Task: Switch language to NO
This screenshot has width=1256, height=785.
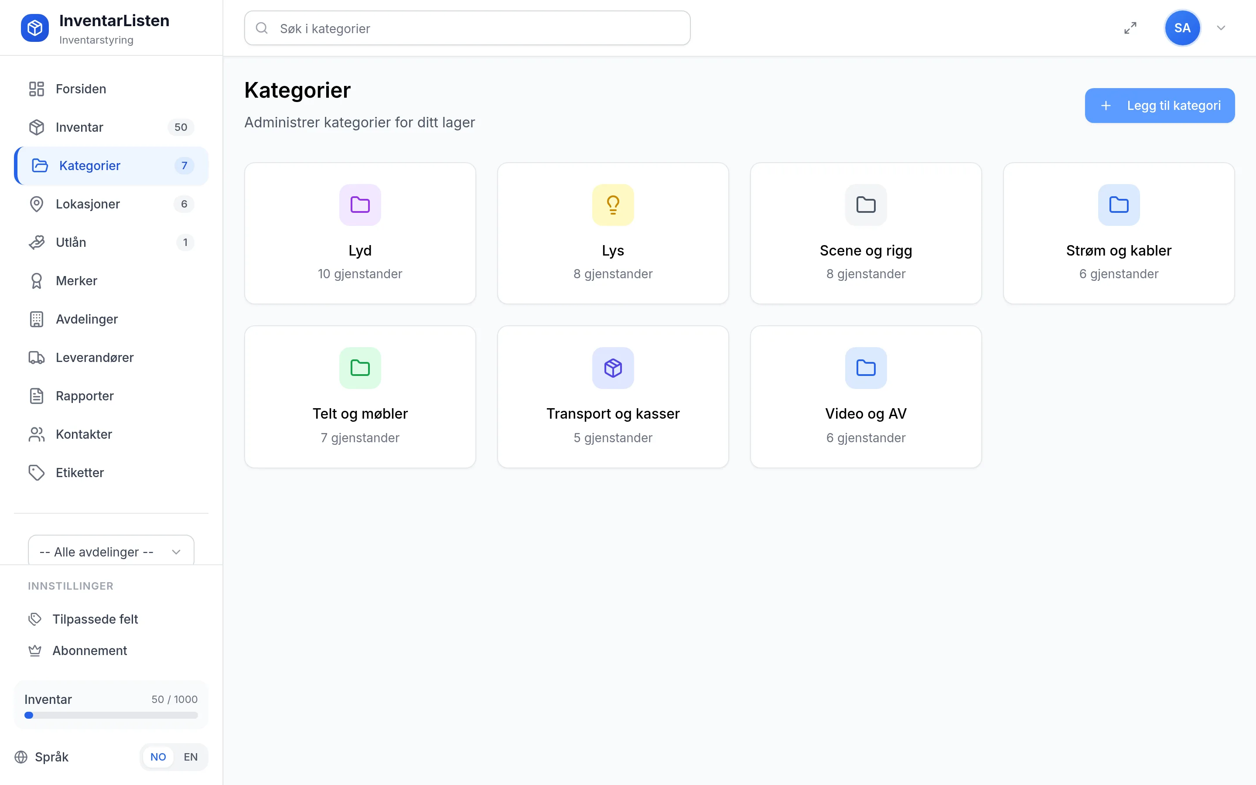Action: pos(158,758)
